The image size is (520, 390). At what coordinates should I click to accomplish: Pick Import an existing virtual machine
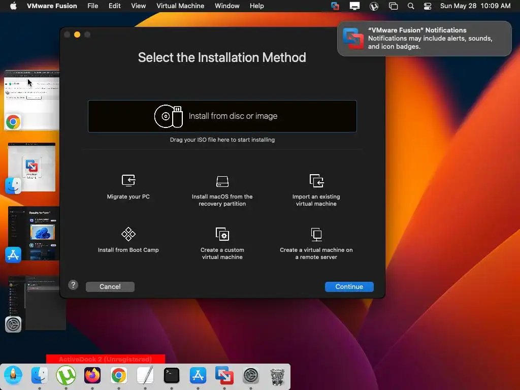316,191
